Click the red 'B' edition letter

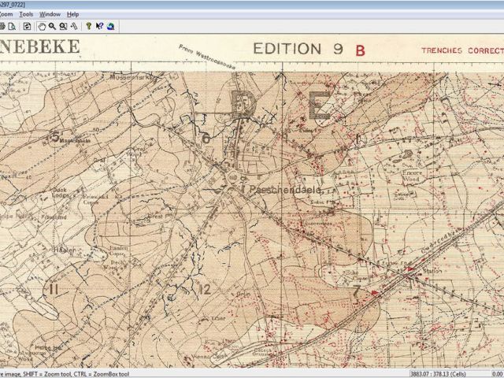[361, 50]
